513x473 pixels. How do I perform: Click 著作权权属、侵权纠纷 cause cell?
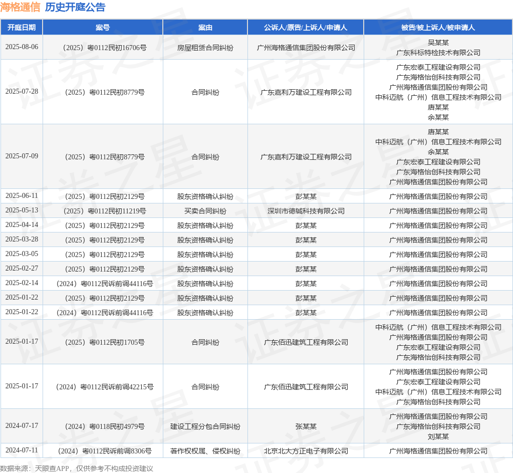(x=205, y=451)
